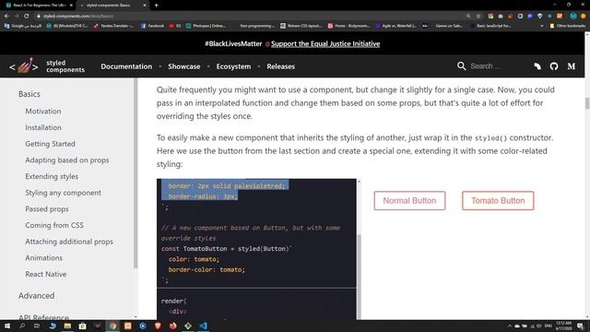Click the ENG language indicator

coord(549,326)
